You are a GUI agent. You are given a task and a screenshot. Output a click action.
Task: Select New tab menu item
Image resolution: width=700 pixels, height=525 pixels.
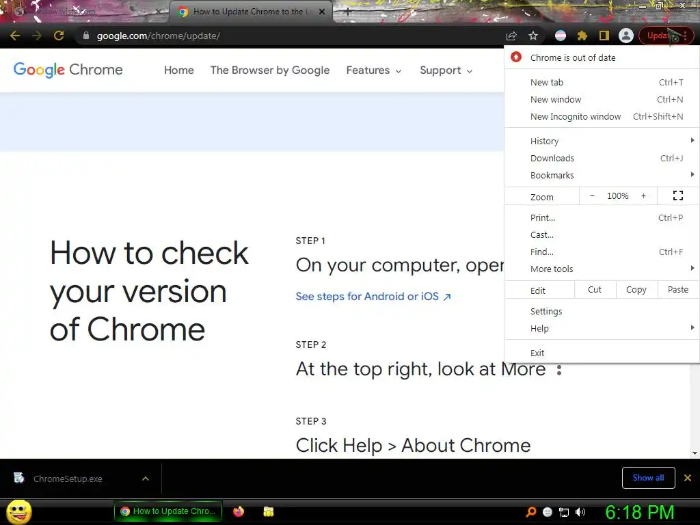pyautogui.click(x=602, y=82)
